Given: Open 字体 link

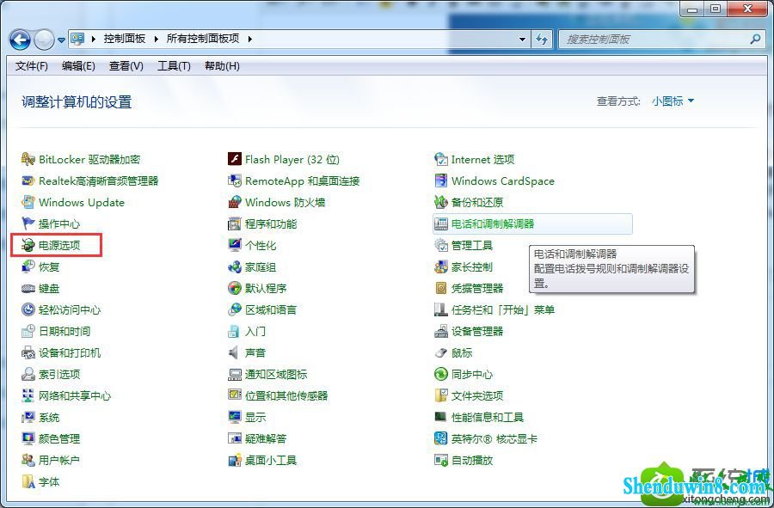Looking at the screenshot, I should 49,482.
